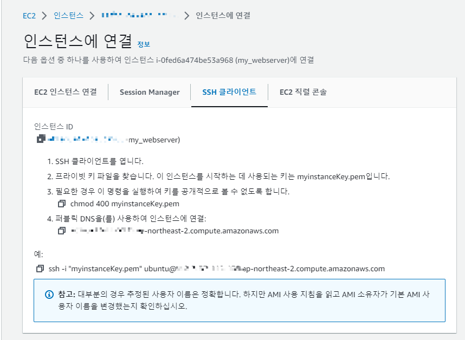Screen dimensions: 465x340
Task: Open the blurred instance ID breadcrumb link
Action: [139, 15]
